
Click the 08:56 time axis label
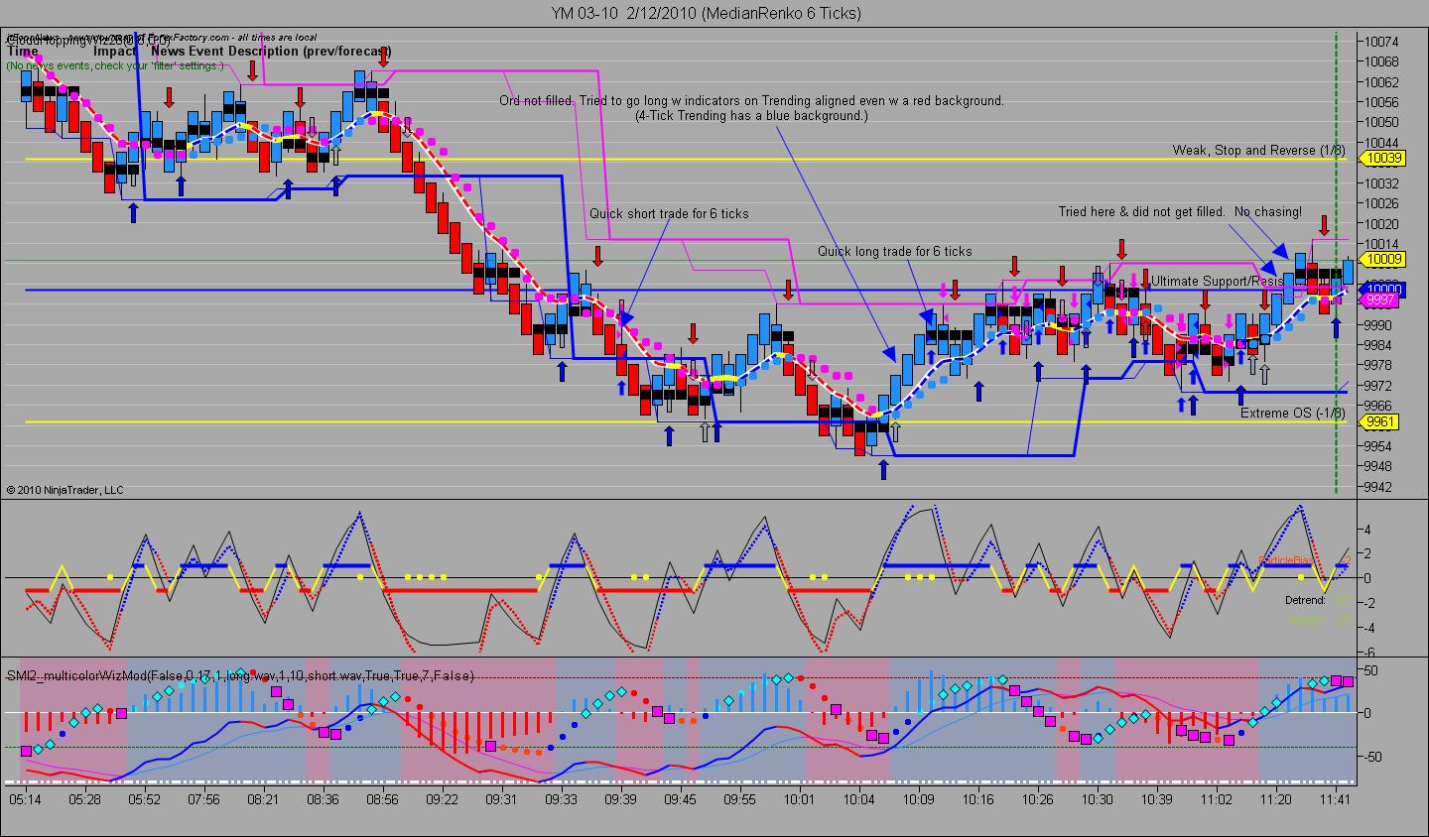[383, 798]
